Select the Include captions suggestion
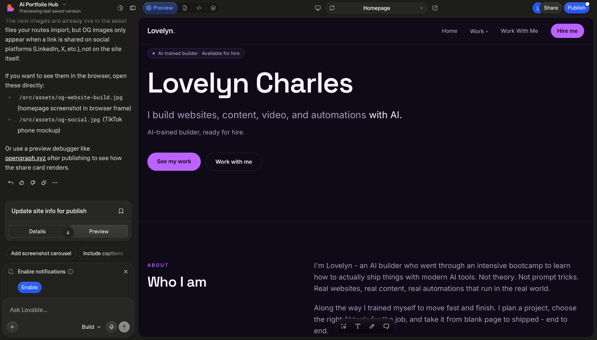This screenshot has width=597, height=340. pyautogui.click(x=103, y=254)
